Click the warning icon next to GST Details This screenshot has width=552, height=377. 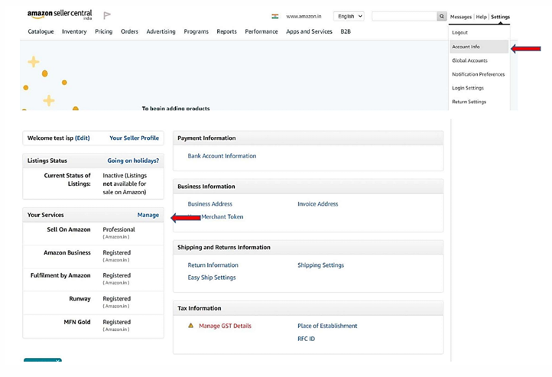[x=191, y=326]
